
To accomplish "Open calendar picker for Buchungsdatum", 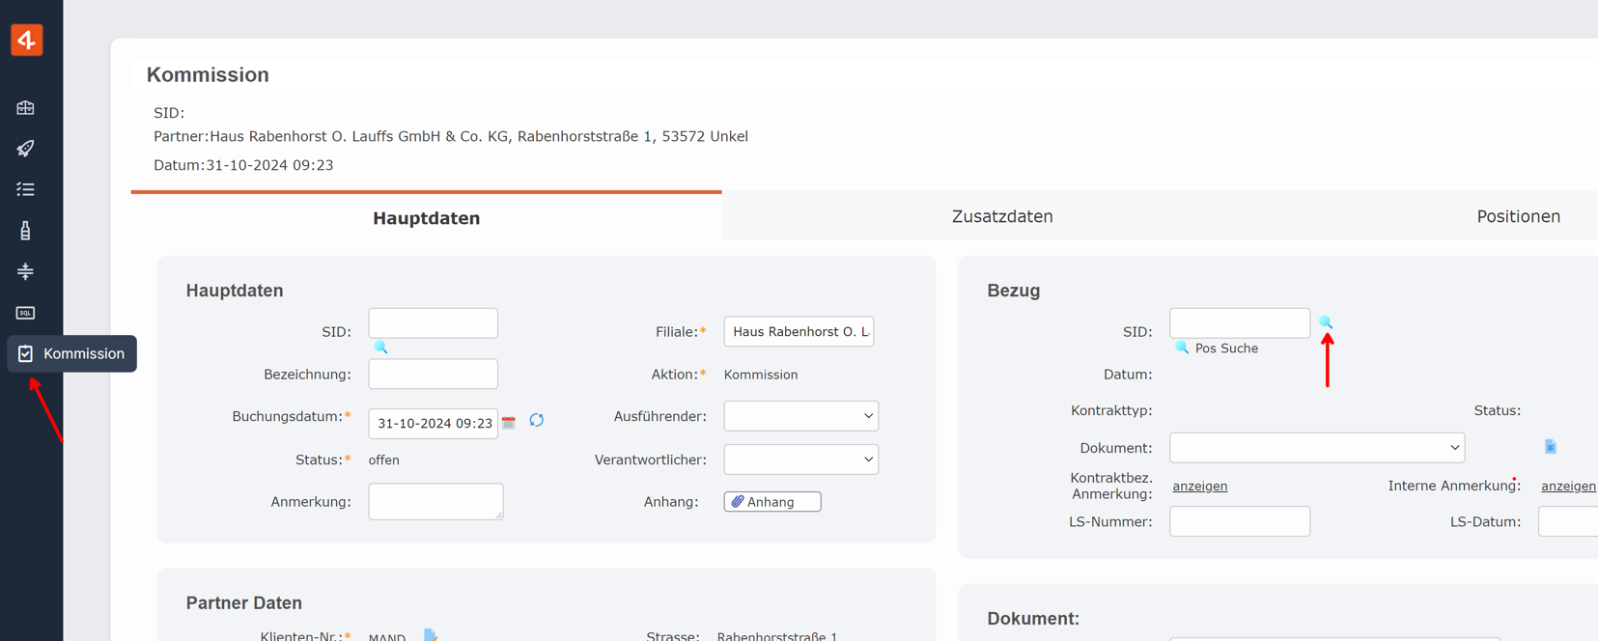I will 509,422.
